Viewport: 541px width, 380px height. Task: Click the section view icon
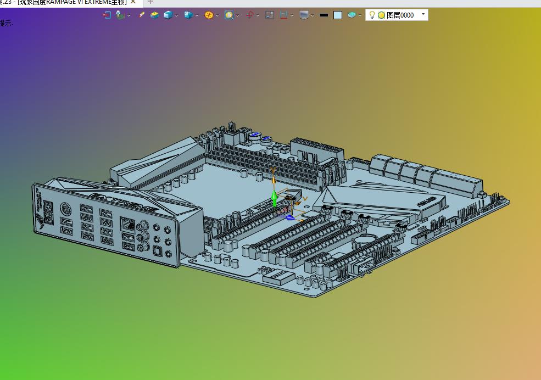click(x=283, y=15)
